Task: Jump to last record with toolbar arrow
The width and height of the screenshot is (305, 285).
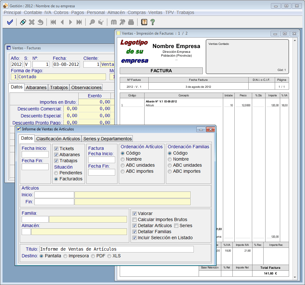Action: click(x=79, y=22)
